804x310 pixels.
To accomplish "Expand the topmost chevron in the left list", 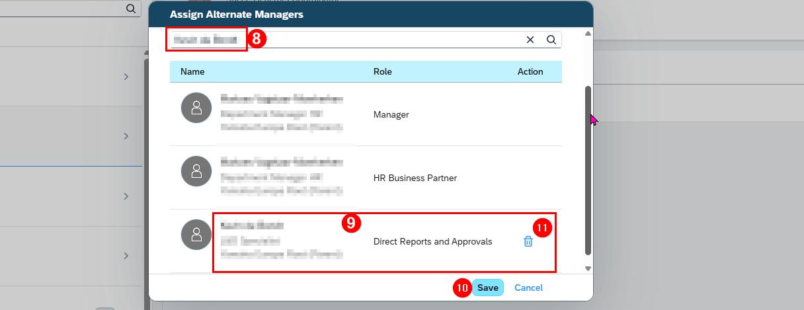I will coord(126,77).
